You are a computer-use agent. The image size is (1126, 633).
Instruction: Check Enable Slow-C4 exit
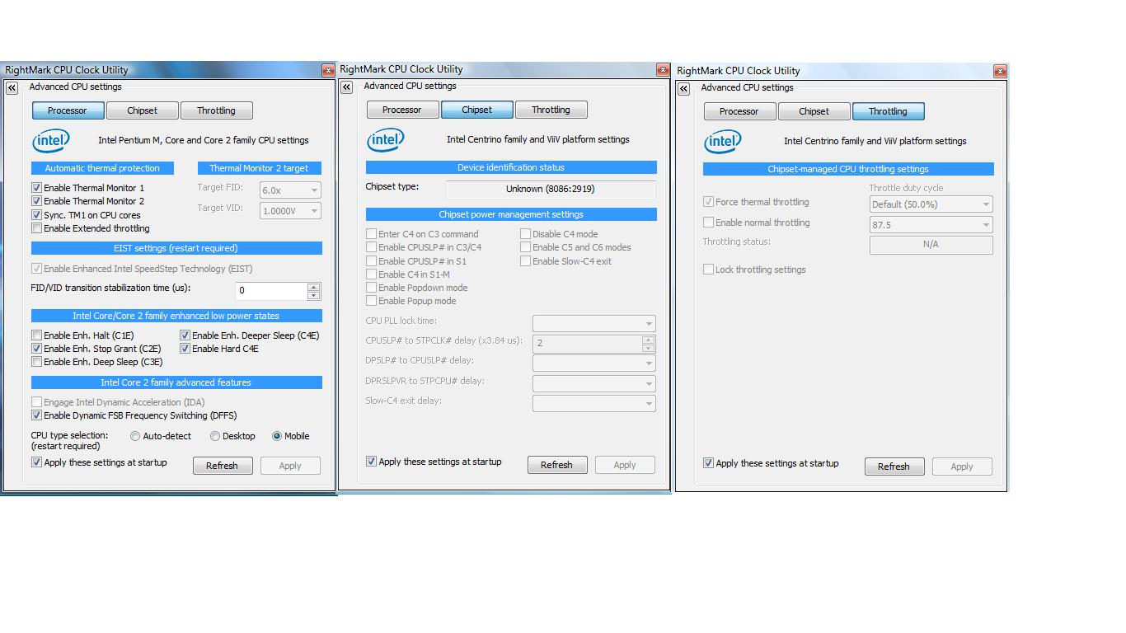[x=525, y=261]
